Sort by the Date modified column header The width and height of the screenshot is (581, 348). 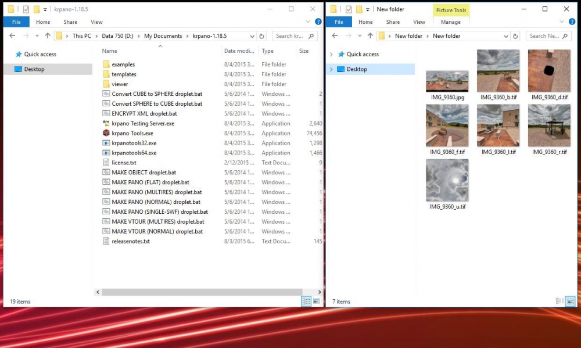click(x=238, y=51)
